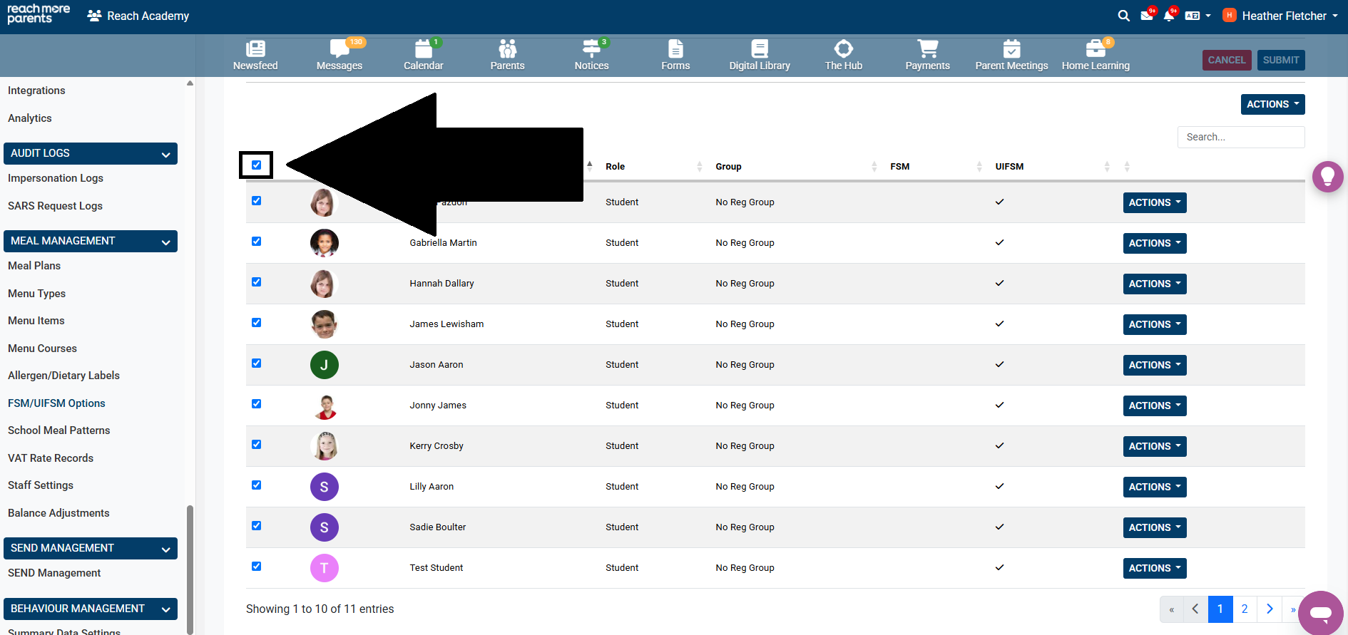The height and width of the screenshot is (635, 1348).
Task: Click the search magnifier icon in header
Action: click(x=1123, y=16)
